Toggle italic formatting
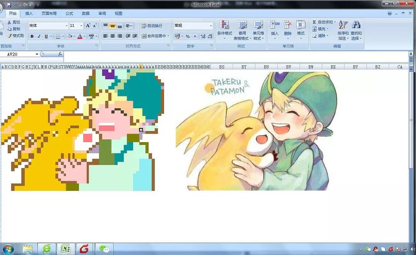 pyautogui.click(x=39, y=36)
